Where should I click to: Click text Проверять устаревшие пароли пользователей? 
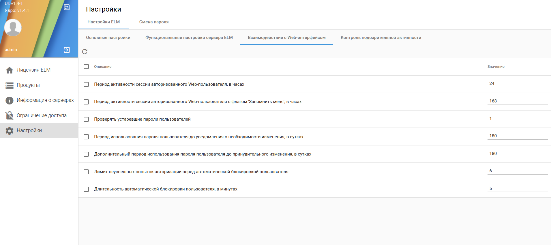[x=142, y=119]
